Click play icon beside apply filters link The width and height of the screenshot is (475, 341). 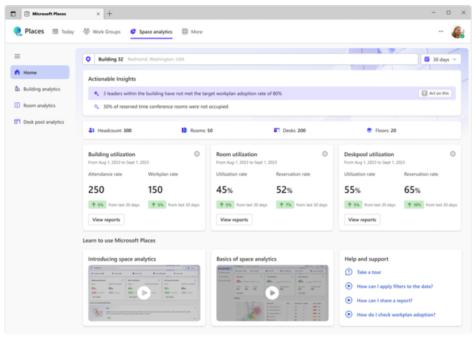pos(348,286)
